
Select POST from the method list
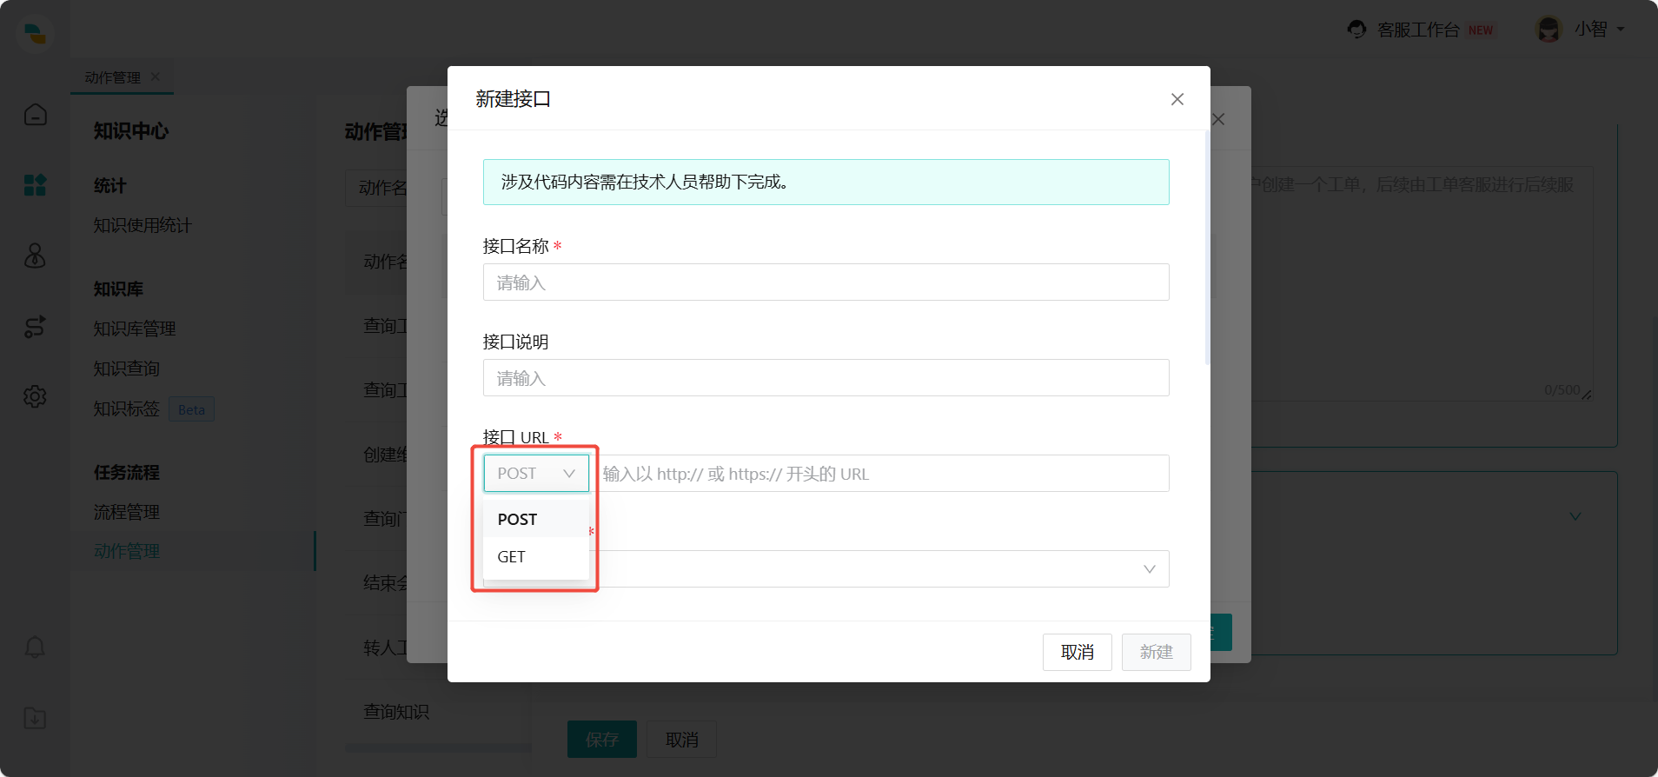[x=536, y=519]
